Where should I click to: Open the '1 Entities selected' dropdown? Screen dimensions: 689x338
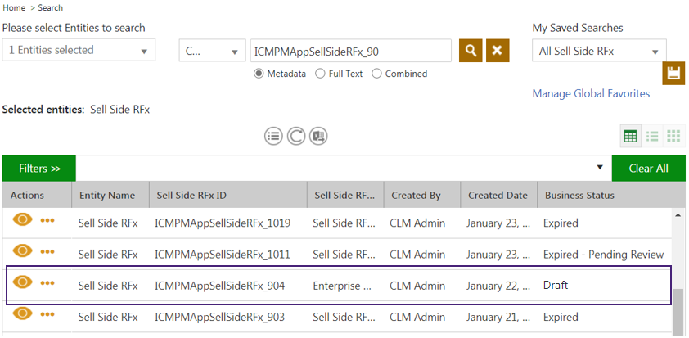79,51
